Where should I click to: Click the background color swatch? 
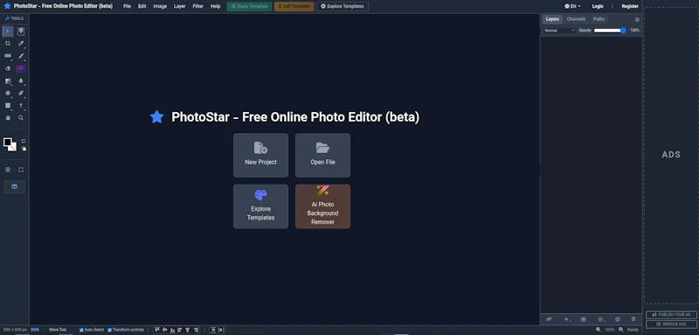point(13,147)
